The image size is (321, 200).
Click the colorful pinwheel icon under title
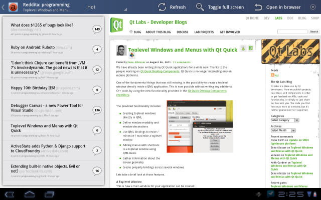(132, 55)
